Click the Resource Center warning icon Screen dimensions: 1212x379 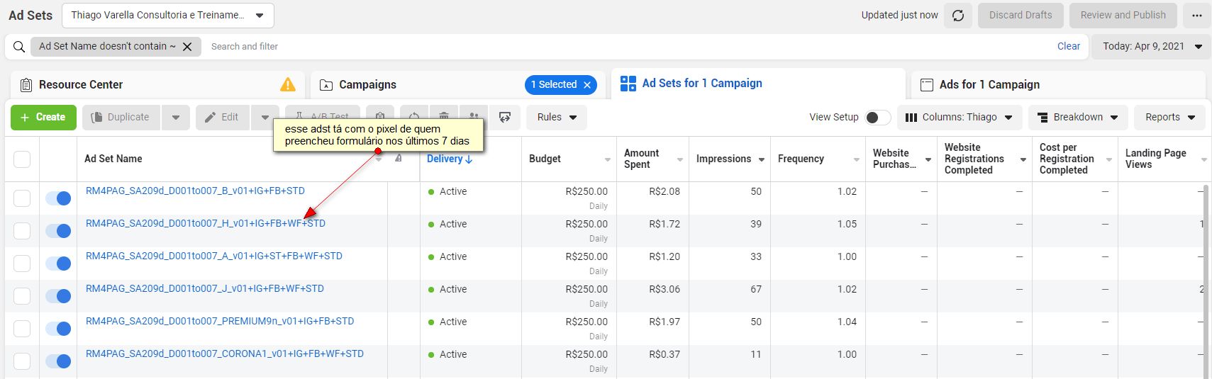(x=288, y=85)
